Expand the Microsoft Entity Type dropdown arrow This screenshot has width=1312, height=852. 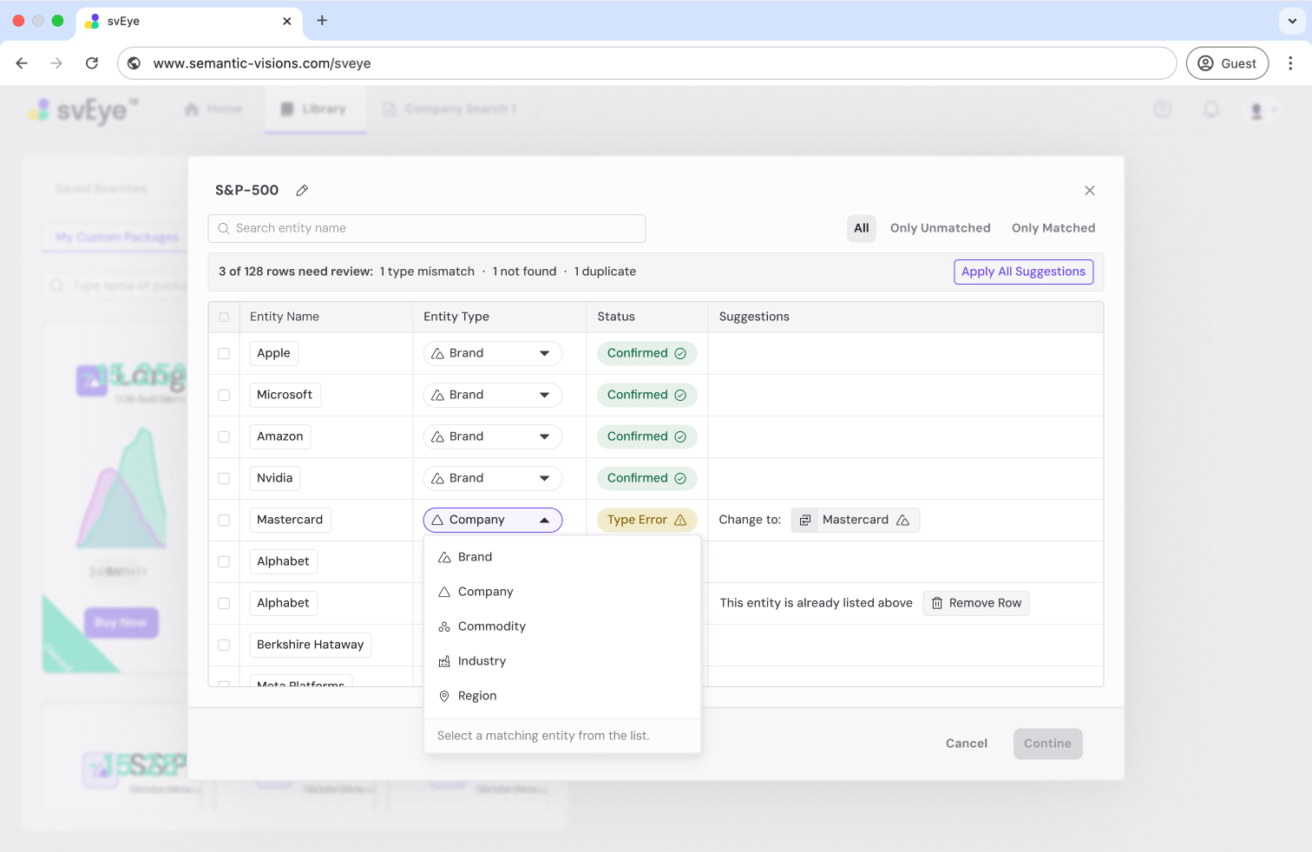(x=544, y=395)
